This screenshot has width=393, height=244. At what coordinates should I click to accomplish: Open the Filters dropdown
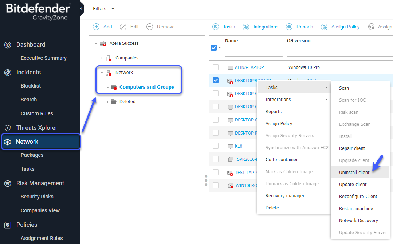point(104,8)
